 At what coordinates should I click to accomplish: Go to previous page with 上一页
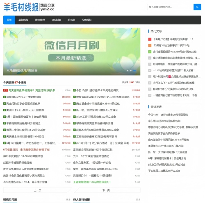(x=37, y=190)
